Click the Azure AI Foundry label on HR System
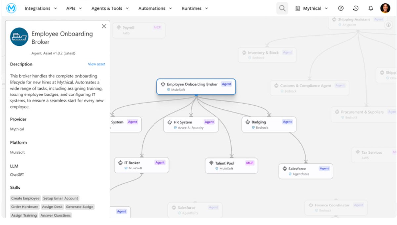This screenshot has height=225, width=397. click(191, 128)
